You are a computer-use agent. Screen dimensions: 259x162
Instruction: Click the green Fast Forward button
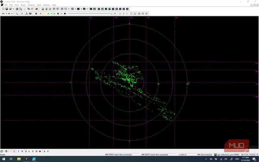[54, 14]
